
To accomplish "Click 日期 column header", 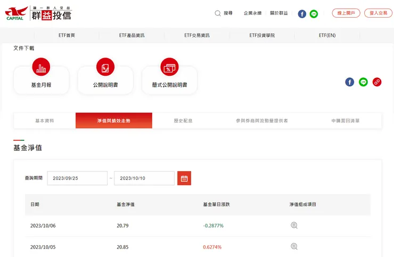I will tap(35, 204).
